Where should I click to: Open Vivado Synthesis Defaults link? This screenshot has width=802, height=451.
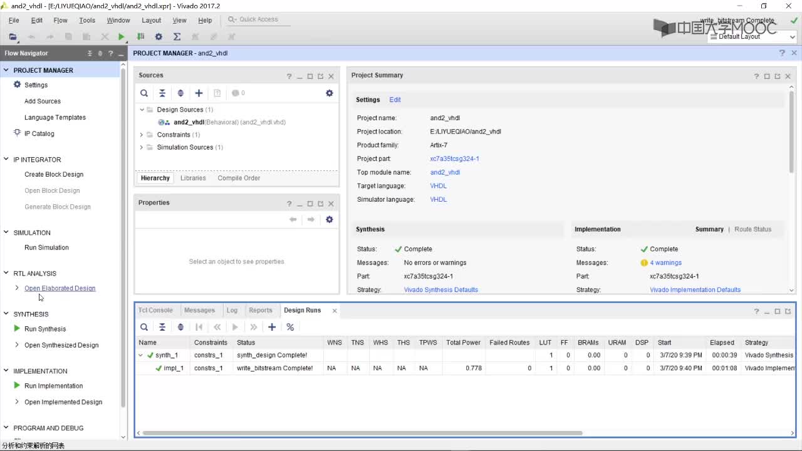[440, 289]
